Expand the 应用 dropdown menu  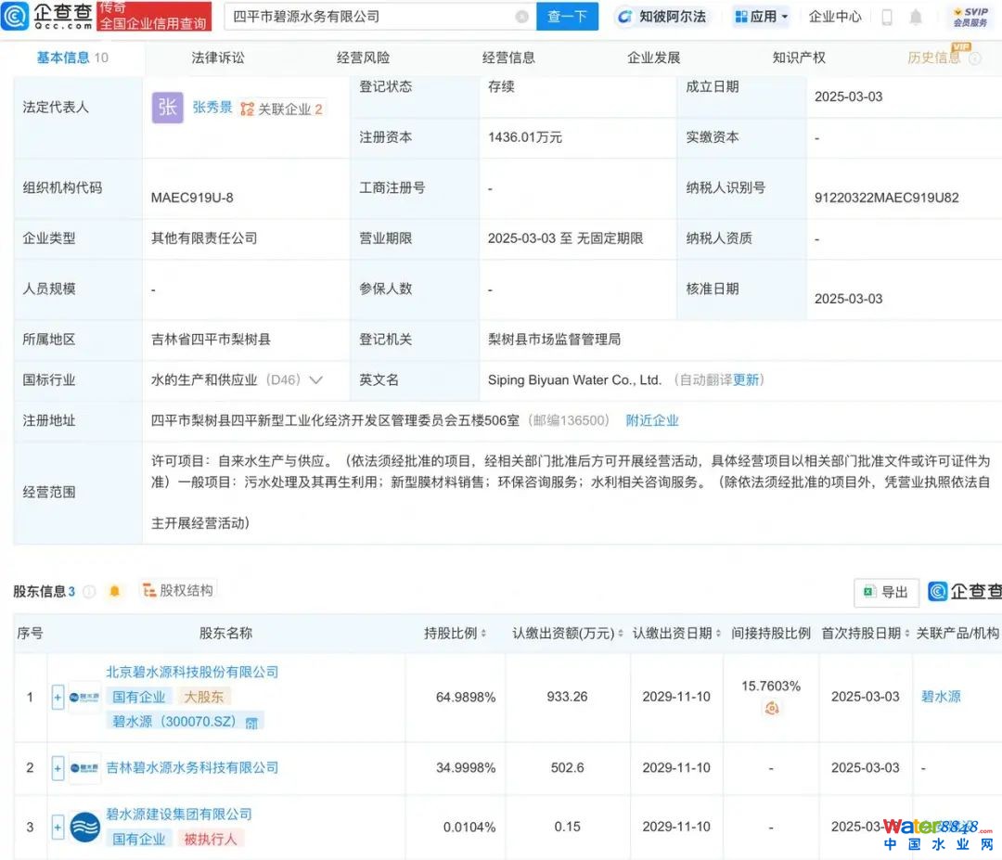761,17
